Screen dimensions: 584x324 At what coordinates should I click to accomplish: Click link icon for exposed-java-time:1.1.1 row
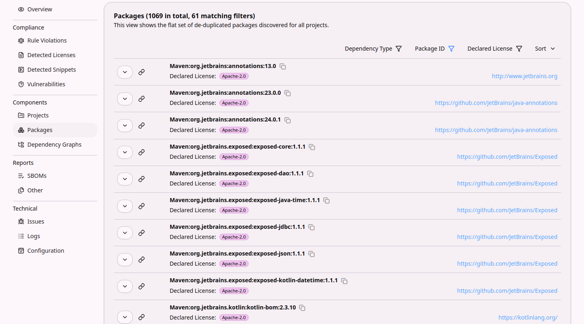click(x=142, y=206)
